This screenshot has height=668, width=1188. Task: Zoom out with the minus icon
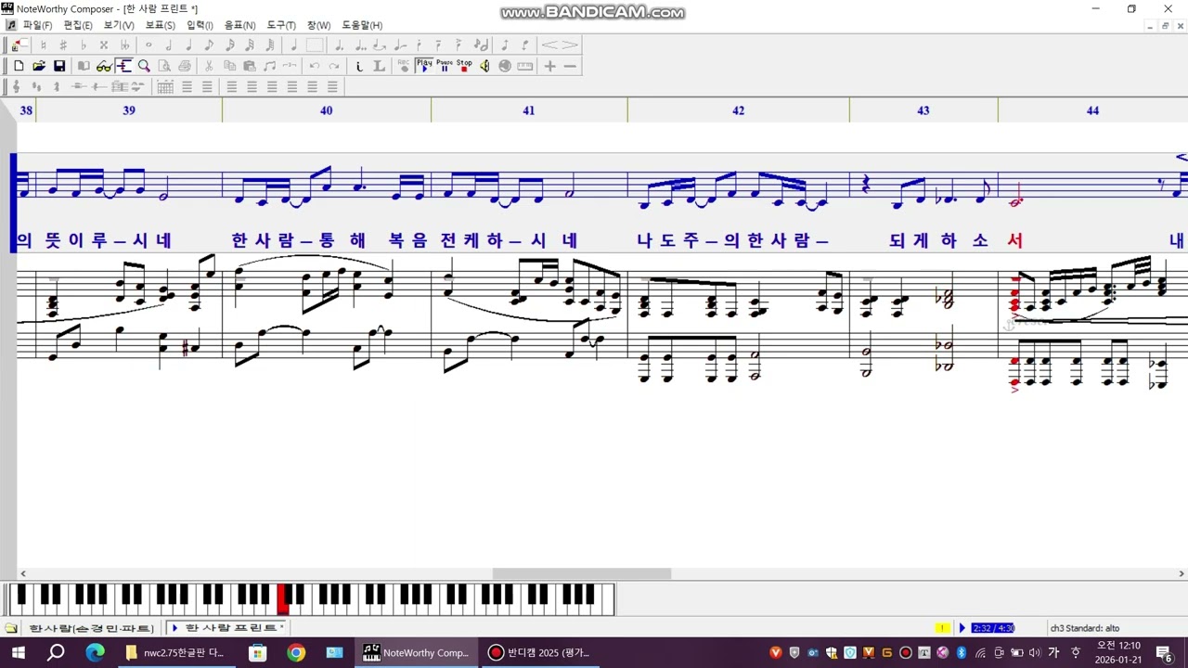570,66
